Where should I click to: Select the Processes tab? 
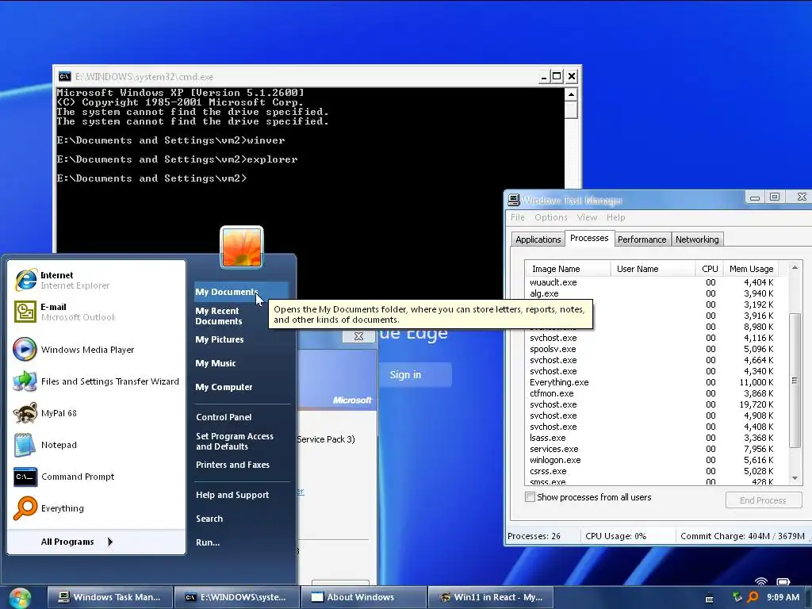coord(589,238)
